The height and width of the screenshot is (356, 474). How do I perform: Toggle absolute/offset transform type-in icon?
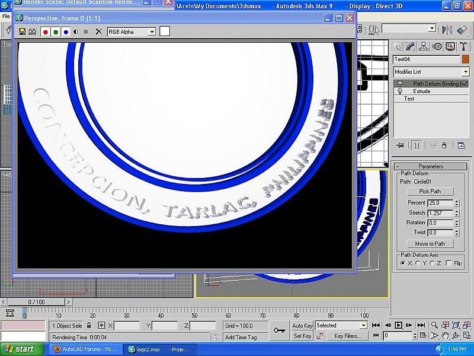coord(101,325)
